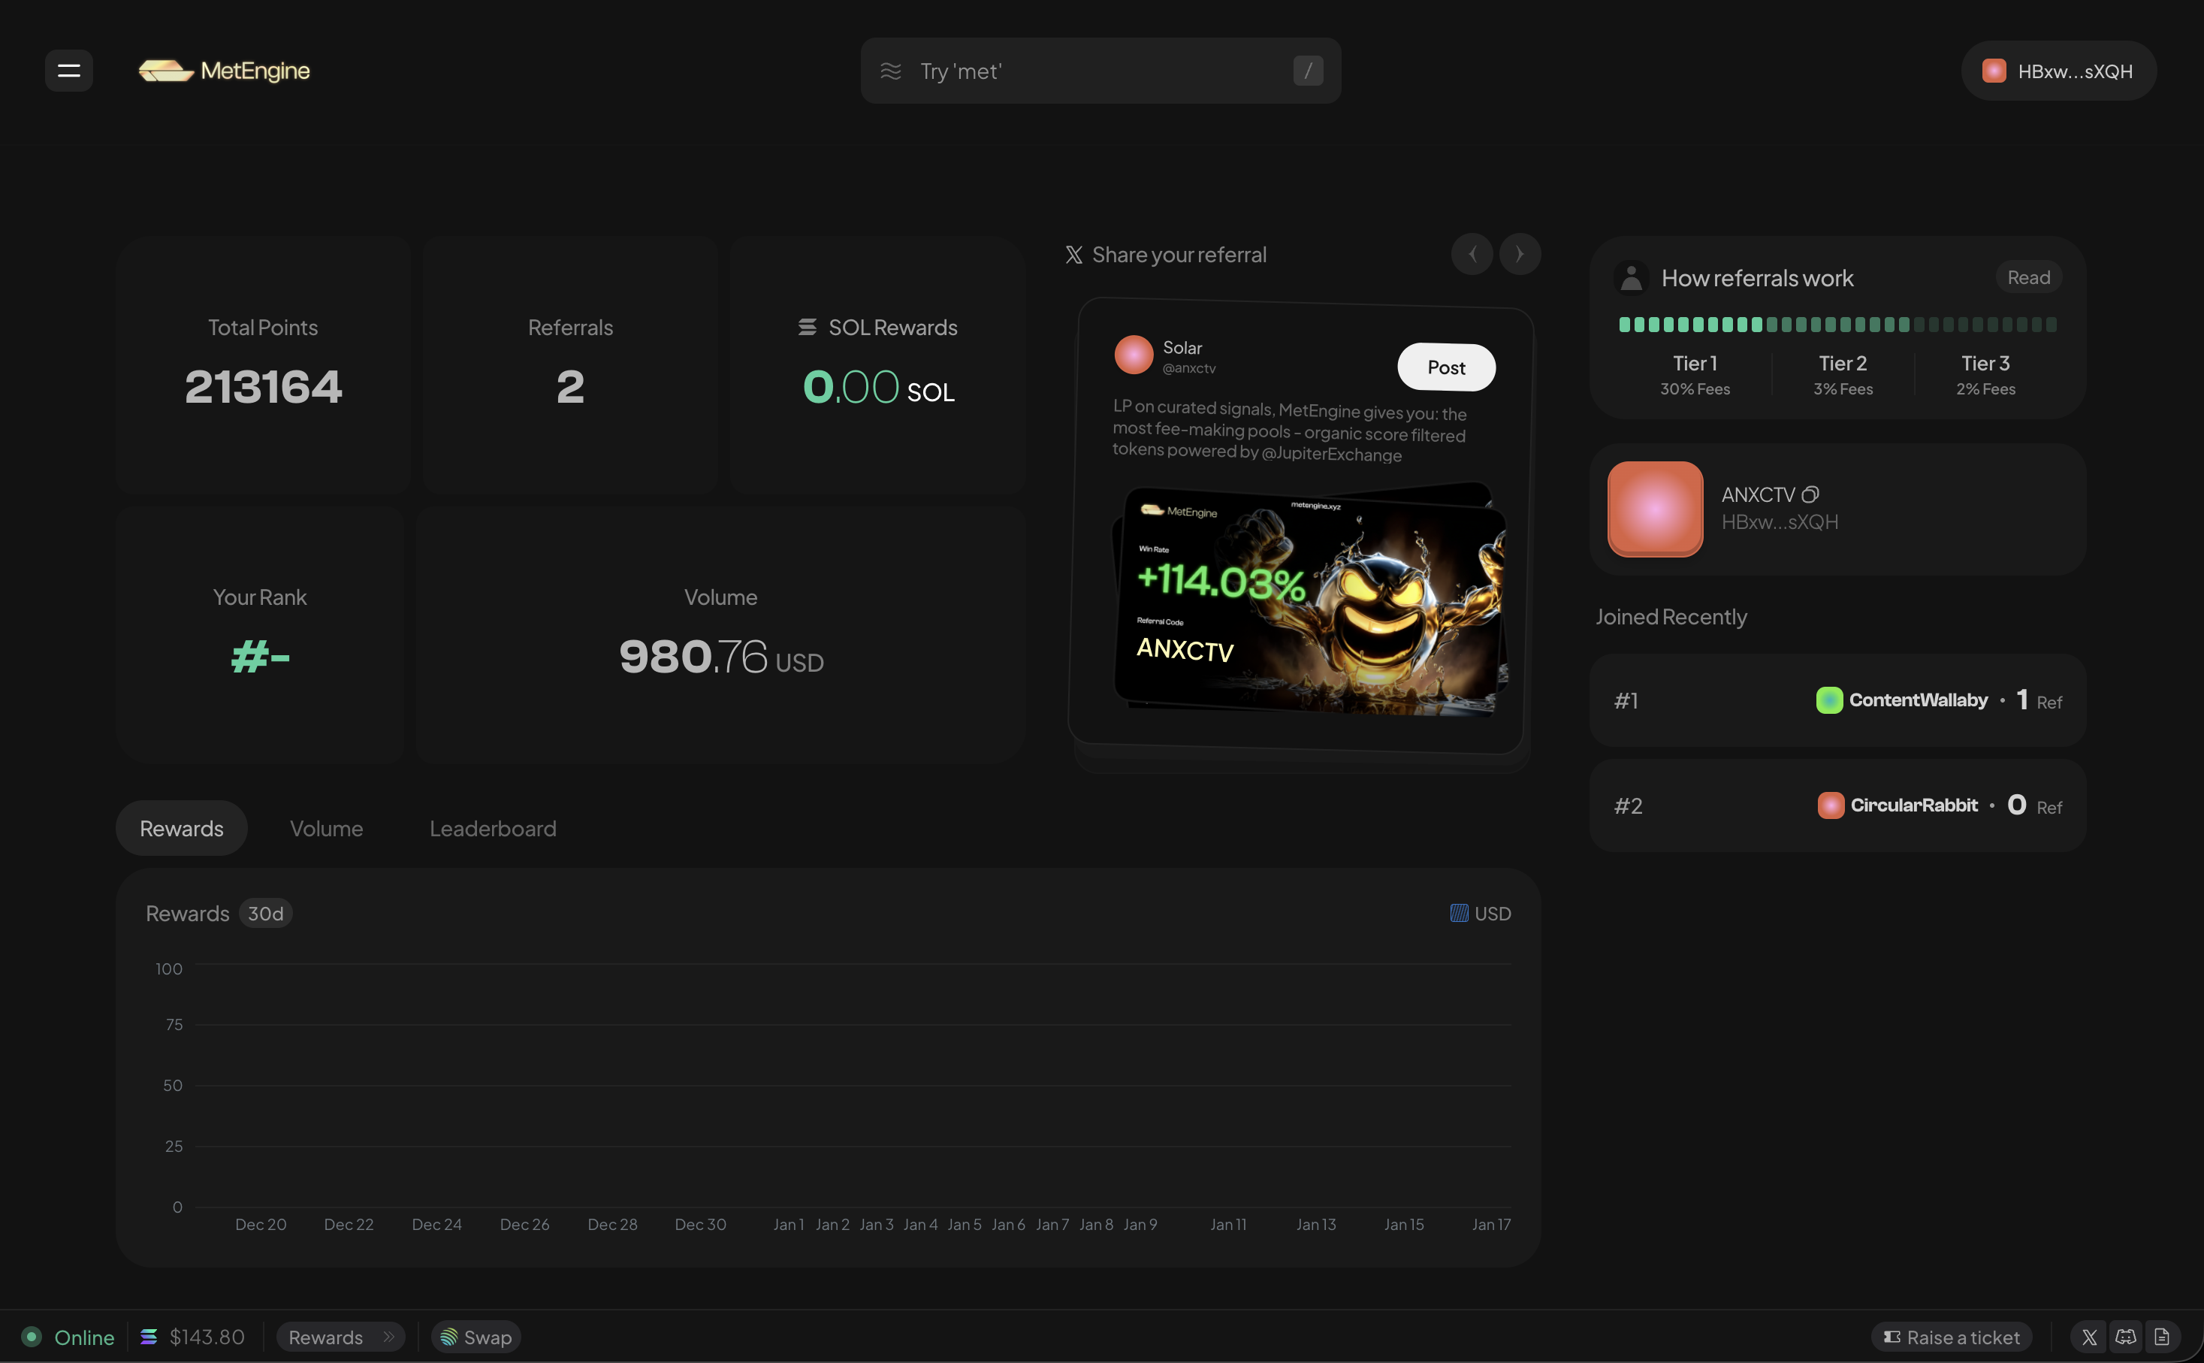Click the left arrow to view previous referral card

click(x=1472, y=253)
